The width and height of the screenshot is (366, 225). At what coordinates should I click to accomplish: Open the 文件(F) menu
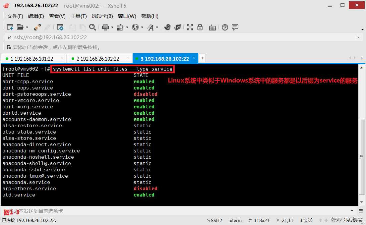point(15,16)
